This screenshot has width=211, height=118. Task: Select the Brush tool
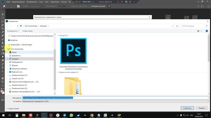[3, 39]
